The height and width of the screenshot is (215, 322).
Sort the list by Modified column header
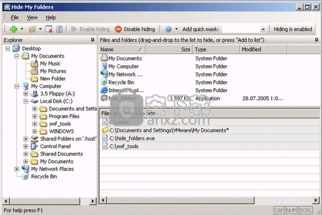click(263, 50)
